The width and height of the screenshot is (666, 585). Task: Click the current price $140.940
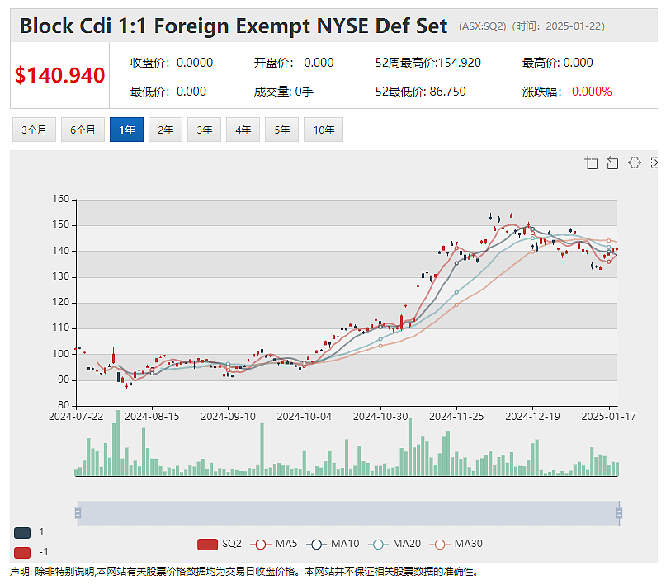[x=60, y=75]
